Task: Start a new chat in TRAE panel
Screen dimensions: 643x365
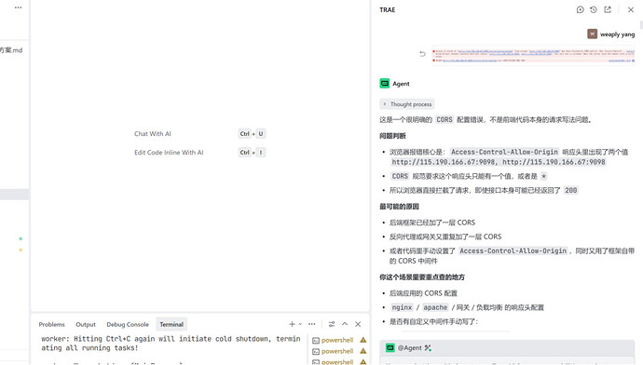Action: 580,10
